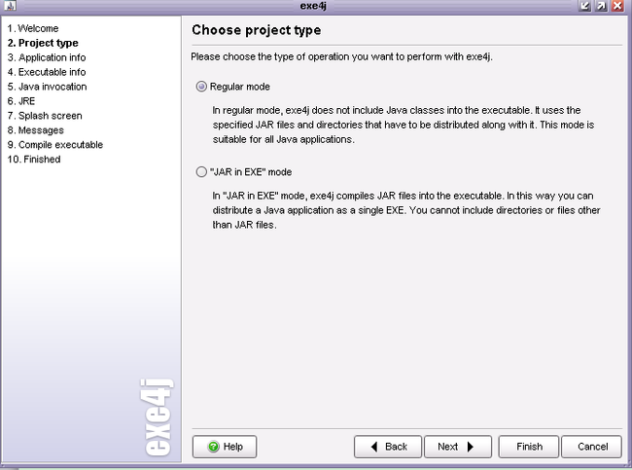This screenshot has width=632, height=470.
Task: Choose the "JAR in EXE" mode option
Action: tap(201, 172)
